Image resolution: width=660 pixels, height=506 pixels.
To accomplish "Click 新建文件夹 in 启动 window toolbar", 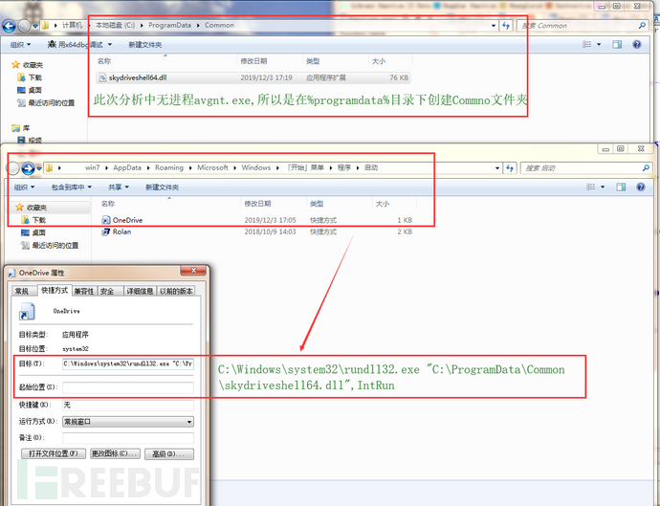I will pyautogui.click(x=162, y=187).
